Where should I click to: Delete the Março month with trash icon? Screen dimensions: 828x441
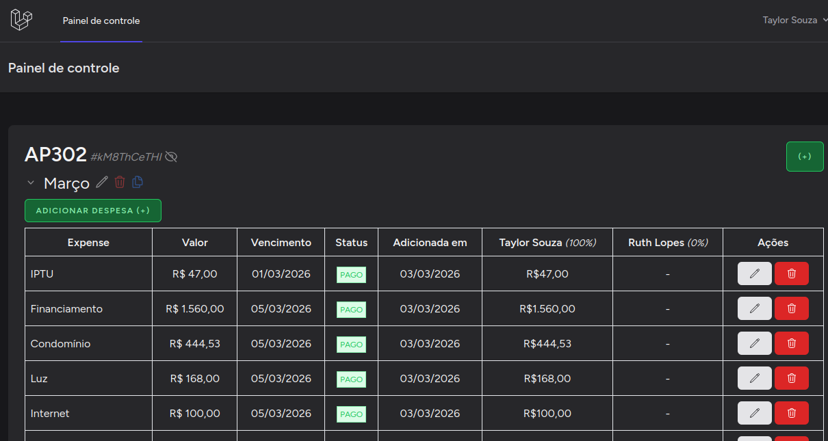click(120, 182)
